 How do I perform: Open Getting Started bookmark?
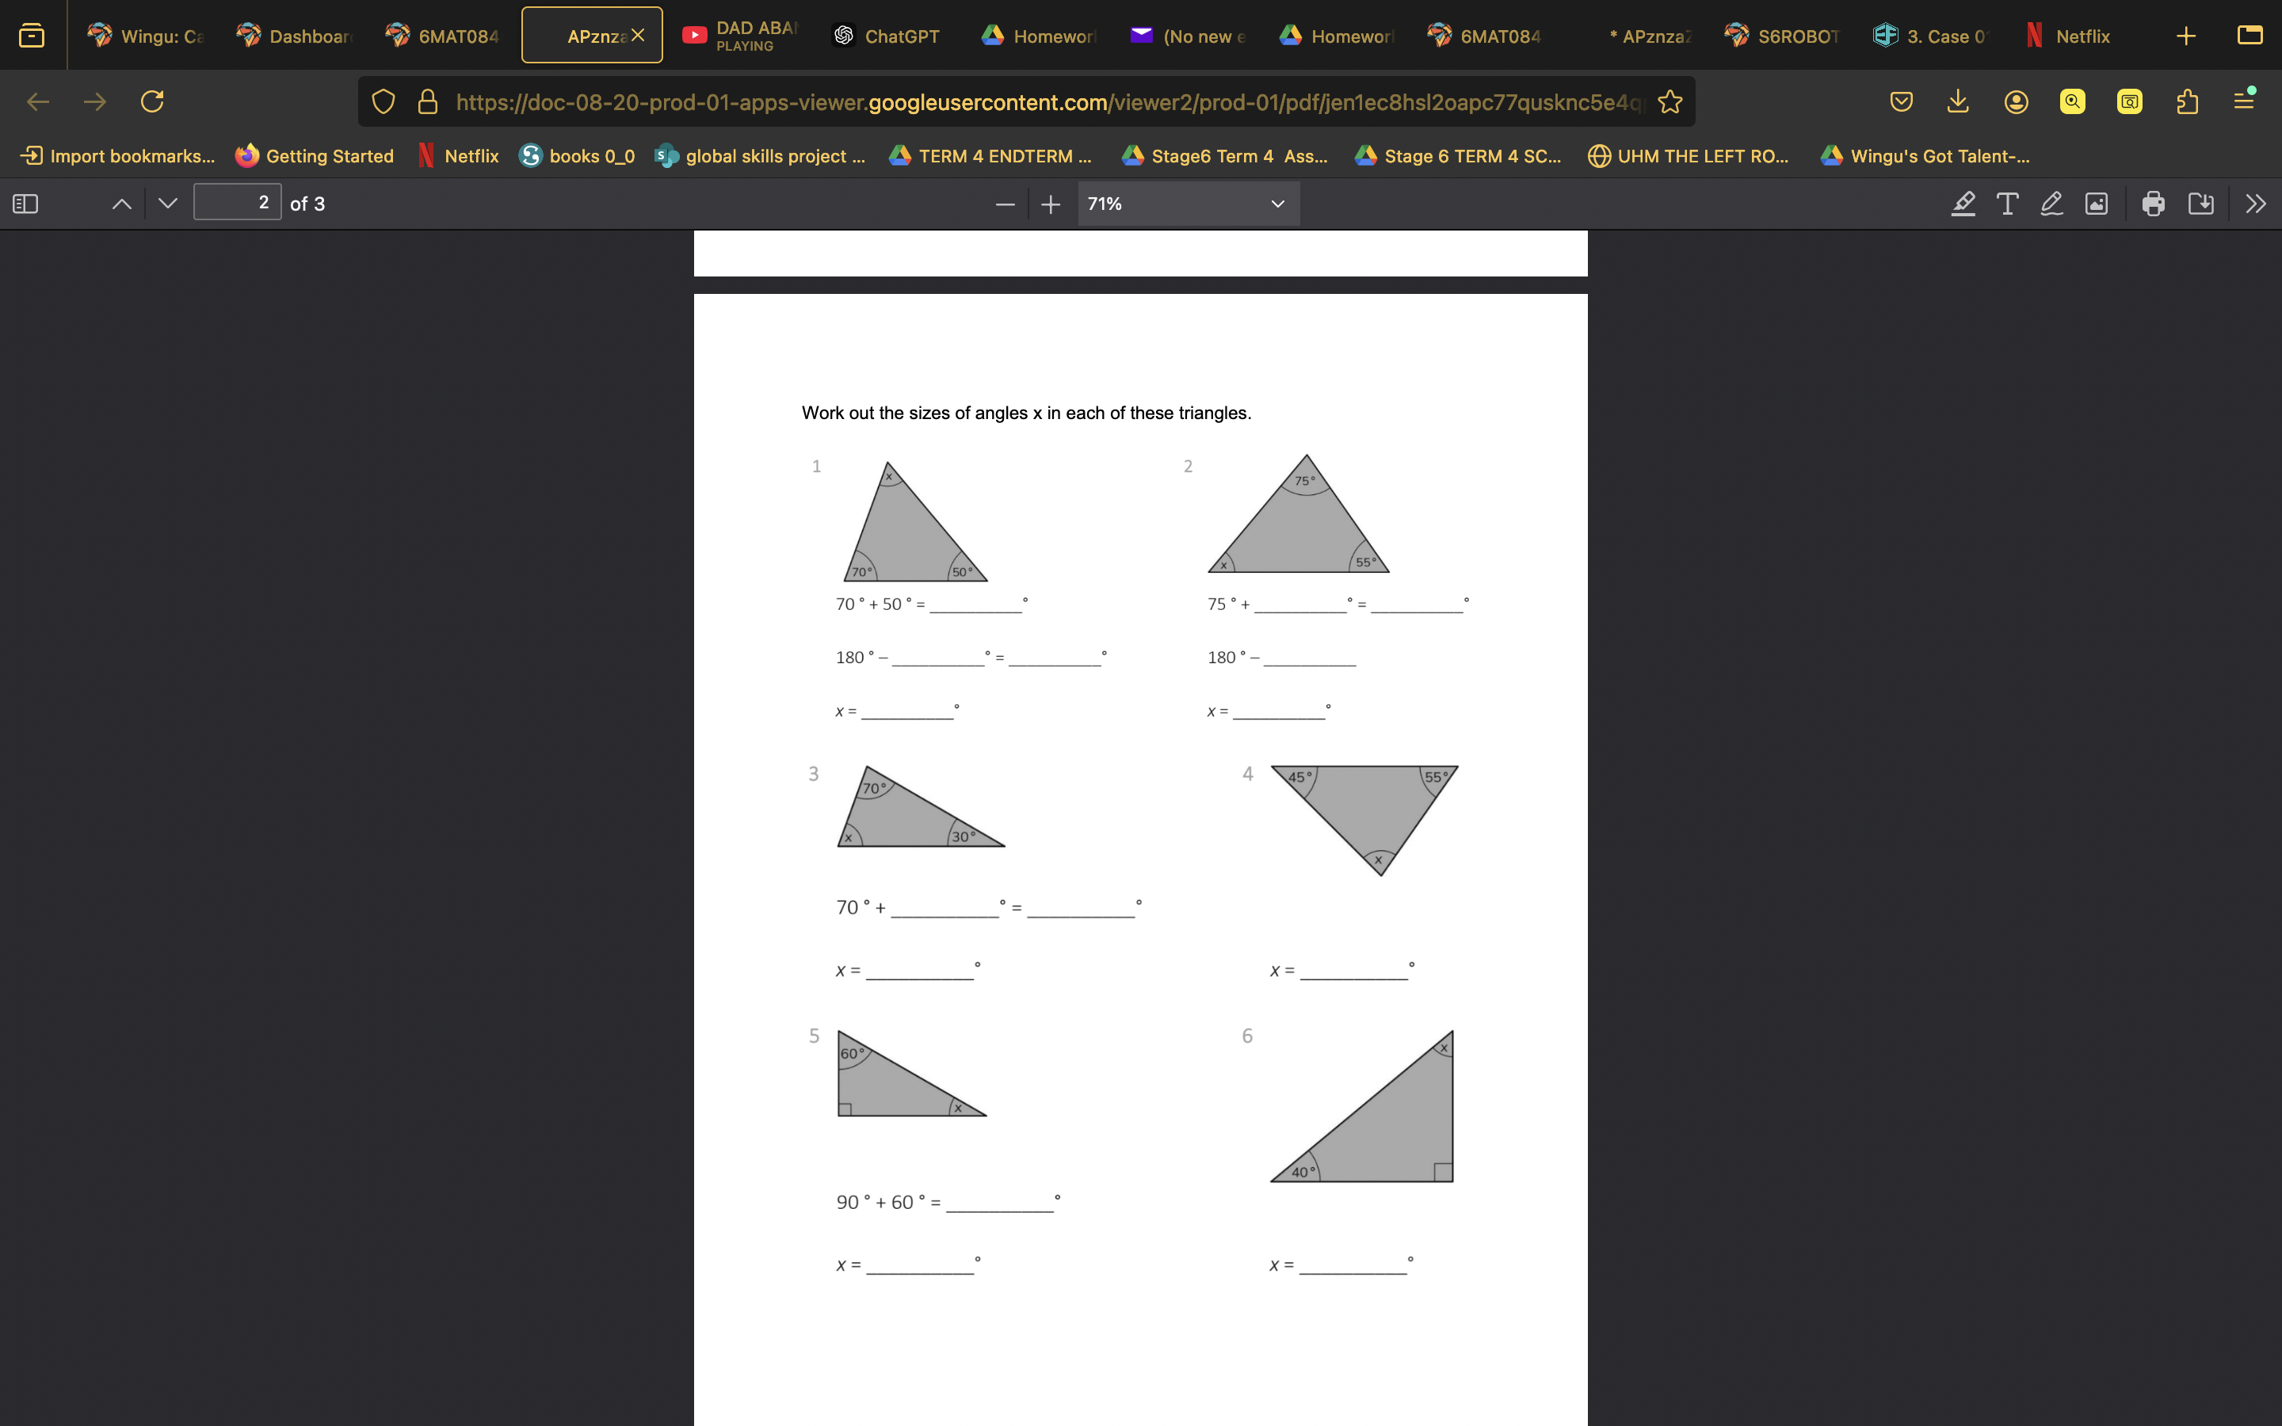pos(315,155)
